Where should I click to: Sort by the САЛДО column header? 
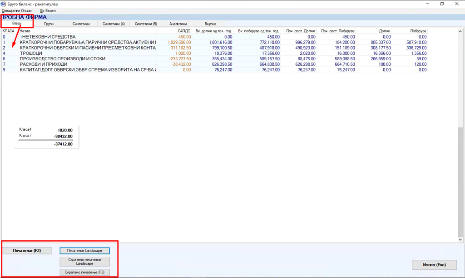tap(174, 31)
